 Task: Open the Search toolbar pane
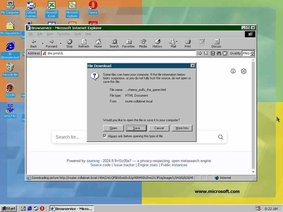click(x=114, y=43)
